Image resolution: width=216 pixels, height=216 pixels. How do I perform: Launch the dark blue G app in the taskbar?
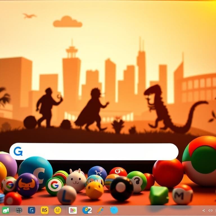31,210
